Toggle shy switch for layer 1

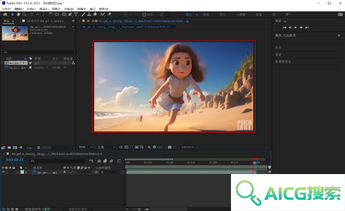[x=64, y=172]
